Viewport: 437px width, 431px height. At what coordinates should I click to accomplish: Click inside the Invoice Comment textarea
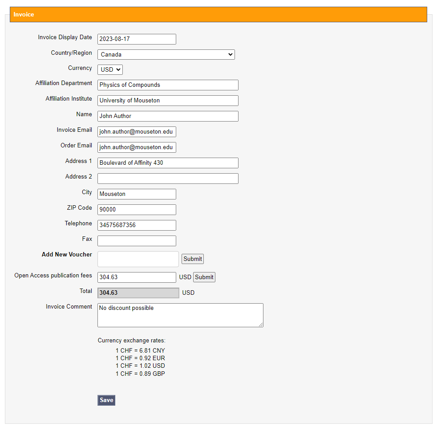(180, 315)
